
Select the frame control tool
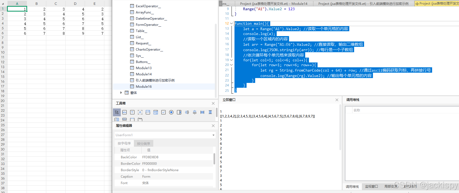(132, 120)
